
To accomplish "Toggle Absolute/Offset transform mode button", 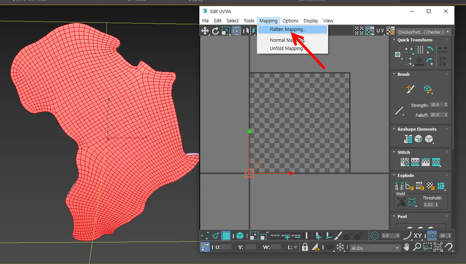I will coord(205,247).
